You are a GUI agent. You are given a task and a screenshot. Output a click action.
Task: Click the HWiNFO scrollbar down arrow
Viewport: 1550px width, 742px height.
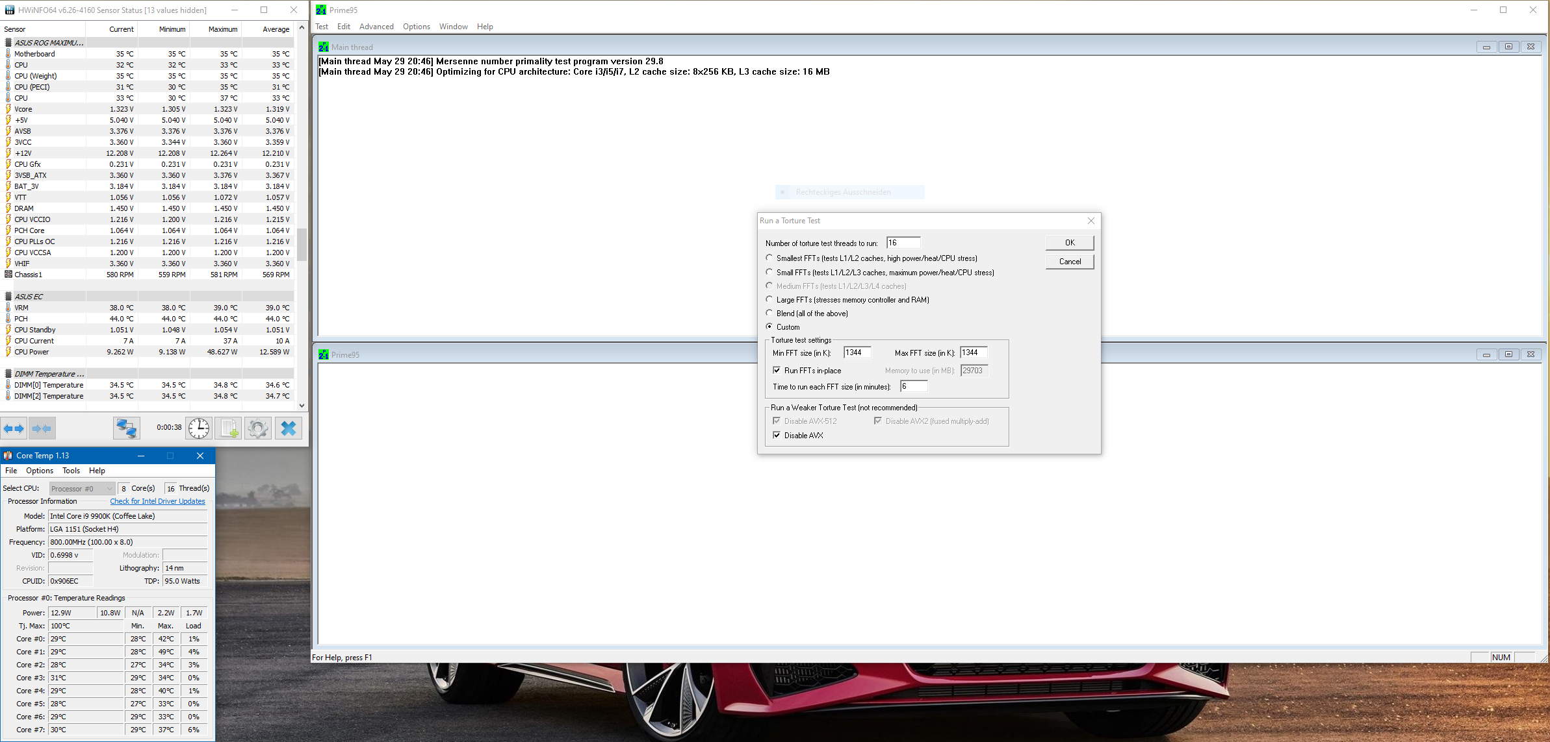pos(302,406)
